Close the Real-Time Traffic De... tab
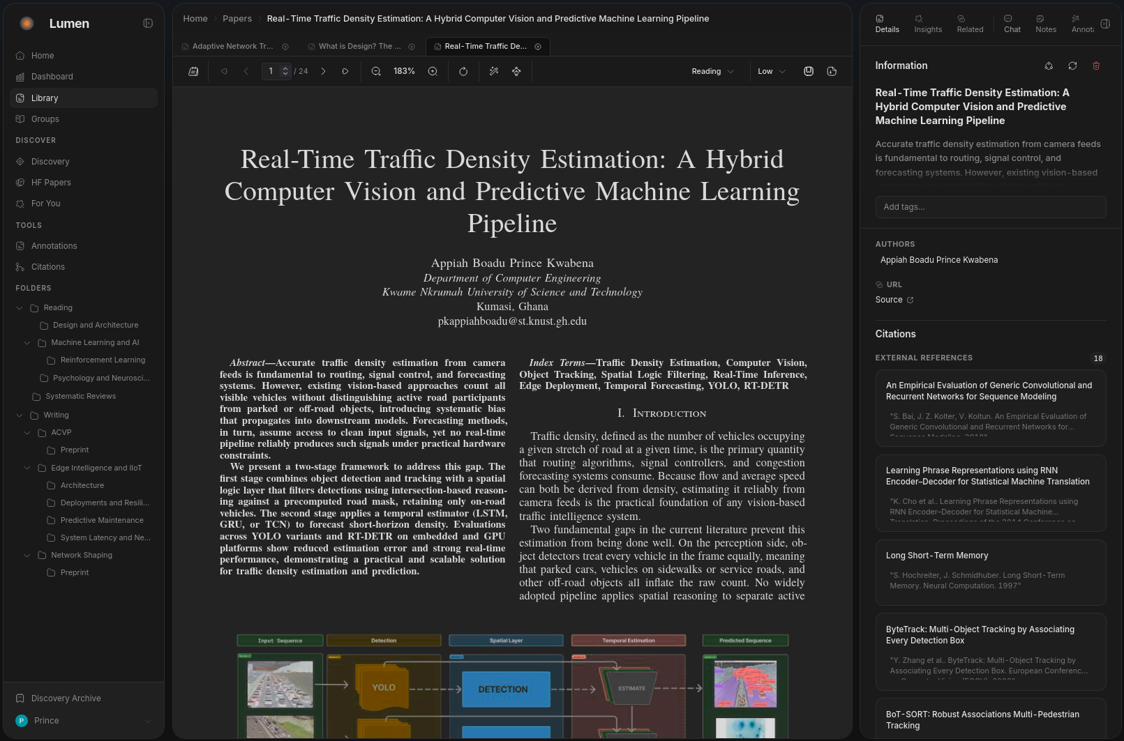Screen dimensions: 1124x741 coord(538,47)
